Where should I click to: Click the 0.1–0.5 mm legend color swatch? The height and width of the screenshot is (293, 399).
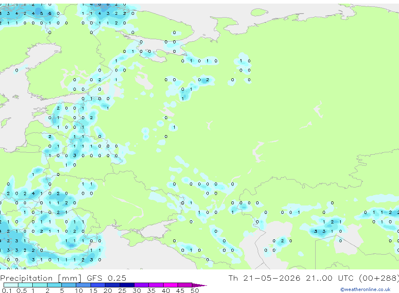[x=11, y=285]
